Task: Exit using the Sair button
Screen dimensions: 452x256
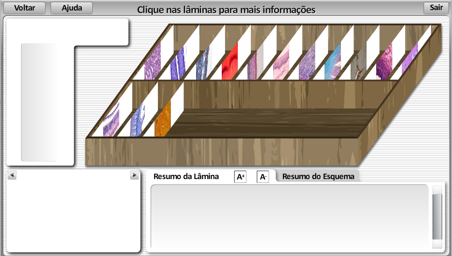Action: 436,8
